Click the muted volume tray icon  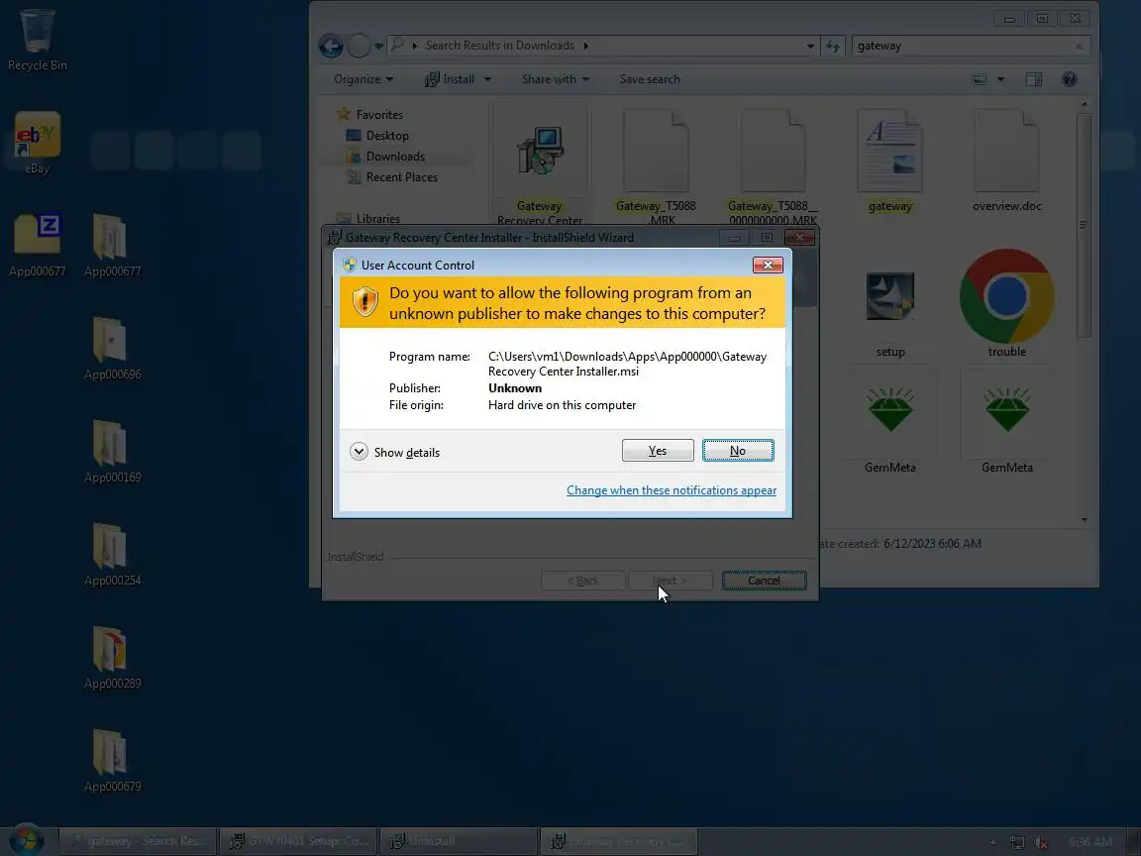coord(1041,842)
